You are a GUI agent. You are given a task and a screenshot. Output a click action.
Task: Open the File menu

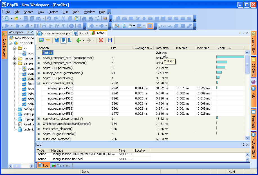[x=8, y=12]
